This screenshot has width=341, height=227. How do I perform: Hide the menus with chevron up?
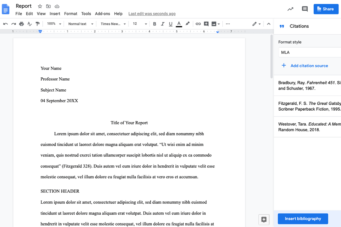coord(269,24)
